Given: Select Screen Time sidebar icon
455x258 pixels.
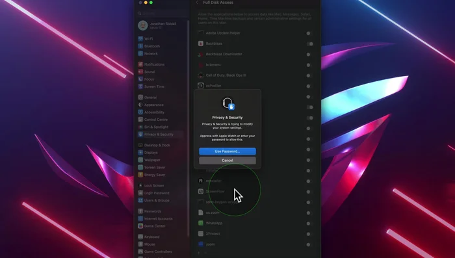Looking at the screenshot, I should [140, 86].
